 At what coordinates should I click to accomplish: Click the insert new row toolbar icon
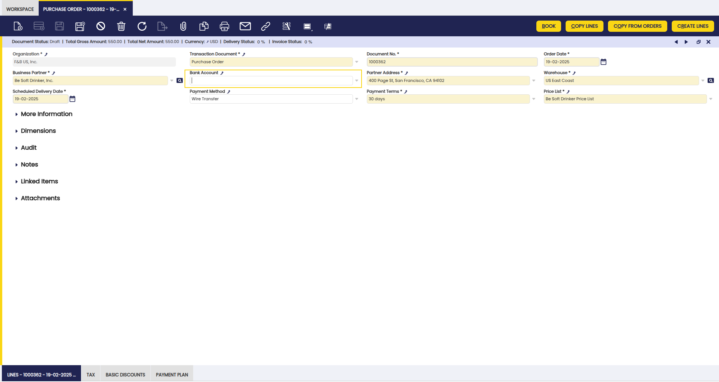pos(39,26)
